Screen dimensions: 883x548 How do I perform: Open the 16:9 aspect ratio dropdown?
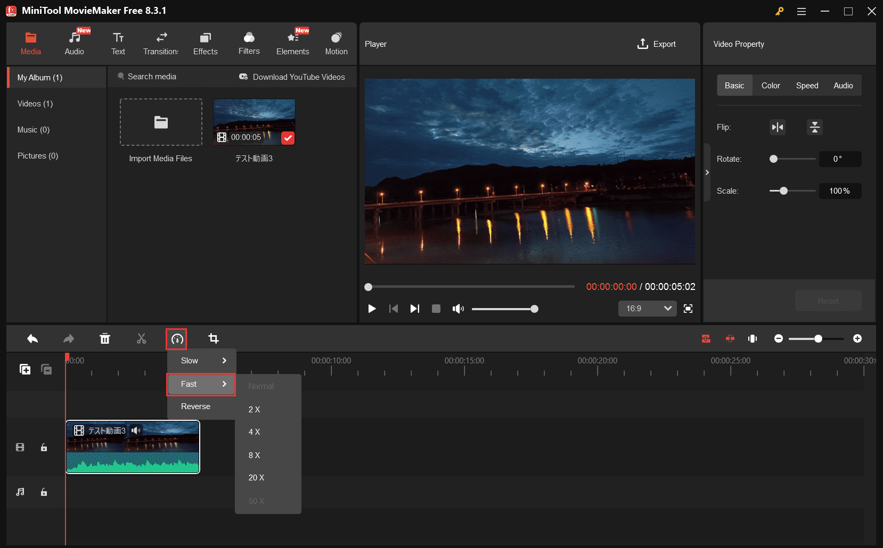pyautogui.click(x=647, y=309)
